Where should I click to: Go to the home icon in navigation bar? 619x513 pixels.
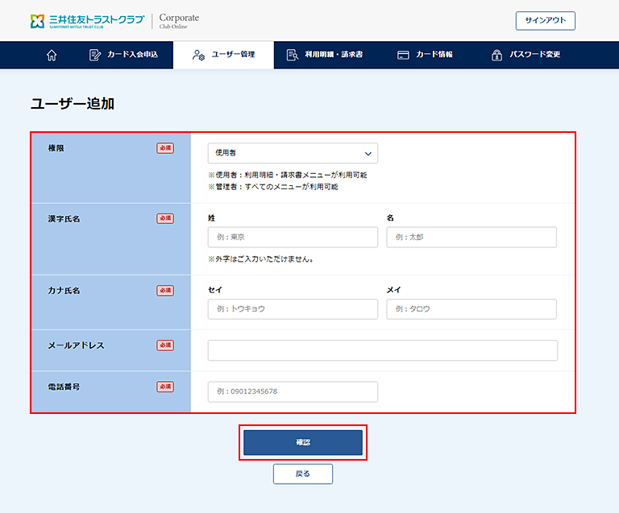(52, 55)
